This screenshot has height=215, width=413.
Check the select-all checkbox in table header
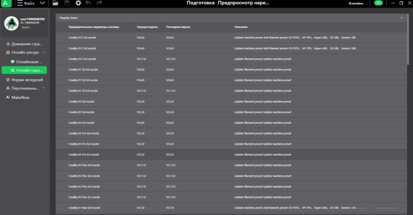pyautogui.click(x=61, y=27)
